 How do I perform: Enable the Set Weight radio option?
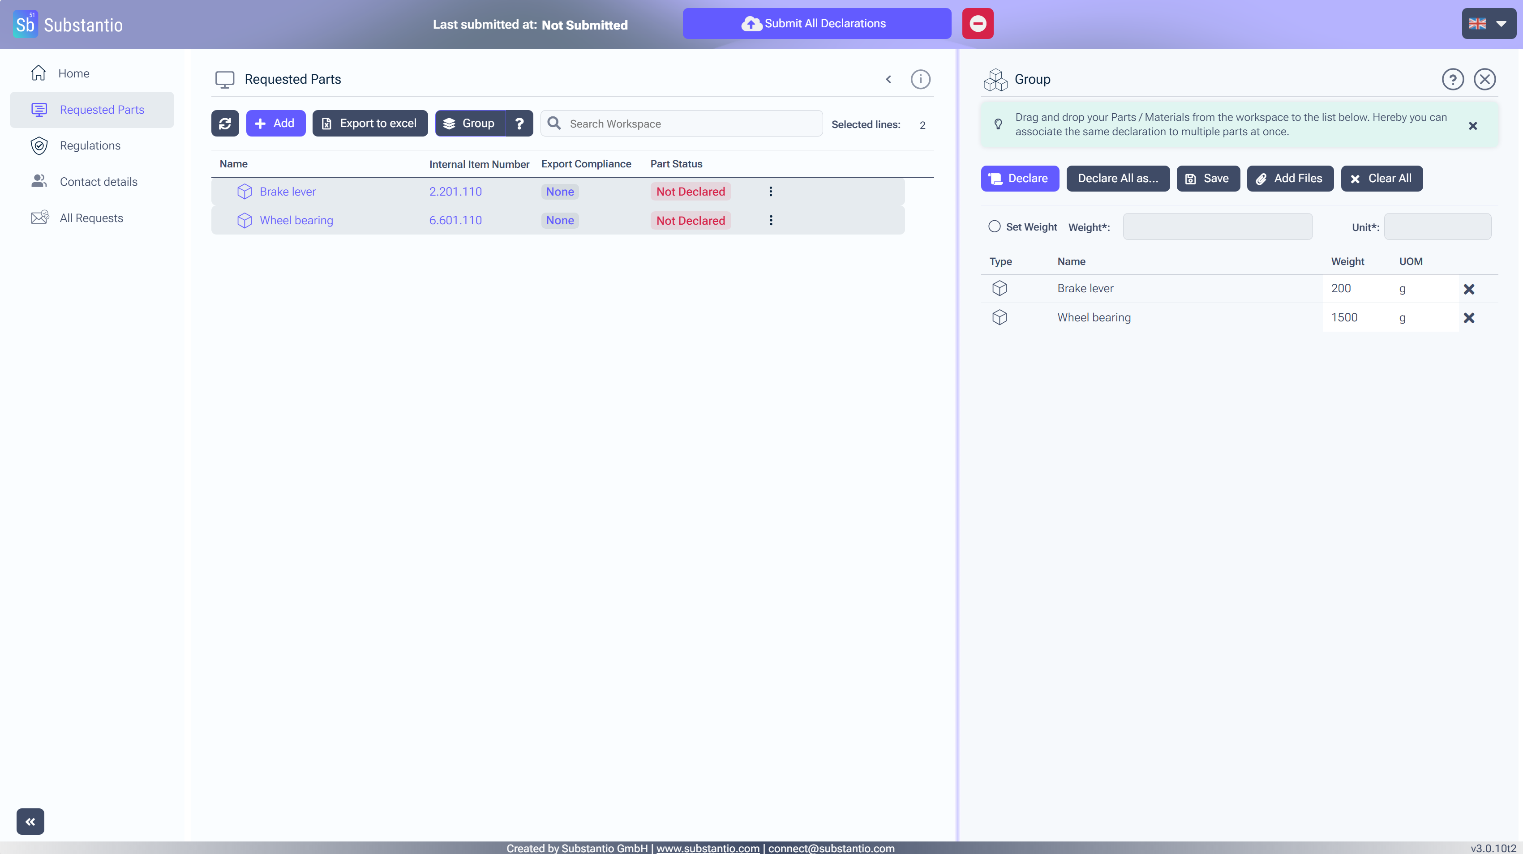point(994,226)
